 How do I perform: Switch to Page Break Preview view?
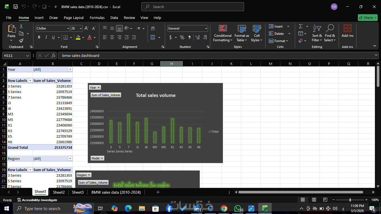pyautogui.click(x=325, y=200)
